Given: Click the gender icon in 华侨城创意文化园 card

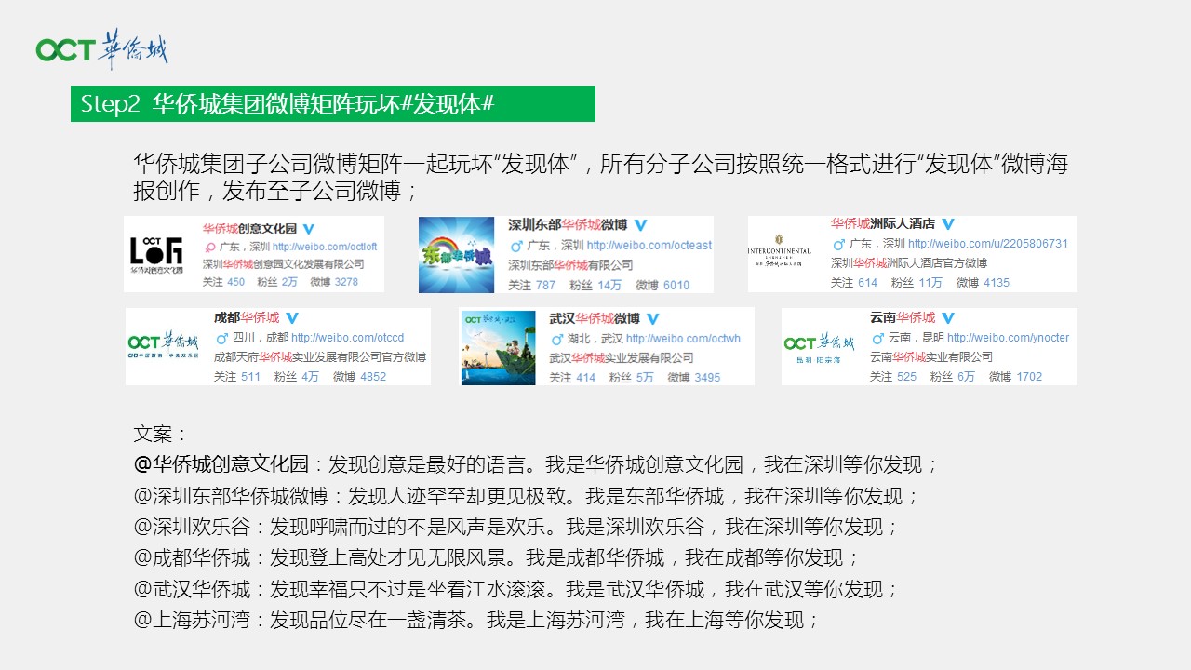Looking at the screenshot, I should (x=209, y=248).
